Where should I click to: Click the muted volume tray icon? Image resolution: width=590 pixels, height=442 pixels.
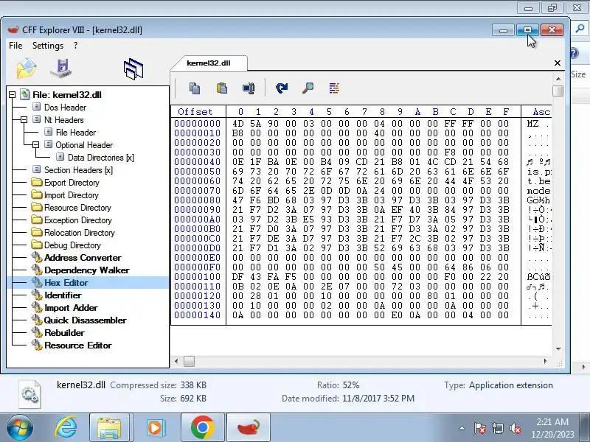(515, 428)
